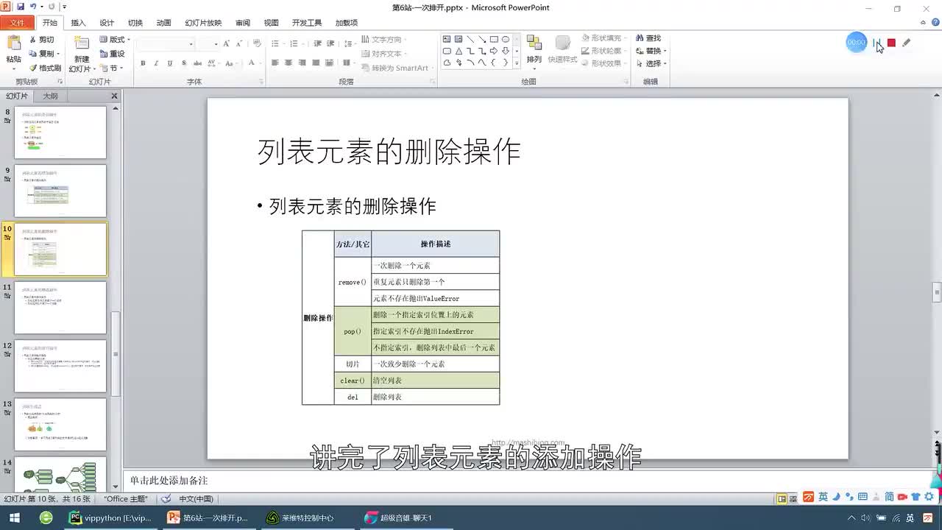The width and height of the screenshot is (942, 530).
Task: Toggle Underline formatting
Action: pos(169,63)
